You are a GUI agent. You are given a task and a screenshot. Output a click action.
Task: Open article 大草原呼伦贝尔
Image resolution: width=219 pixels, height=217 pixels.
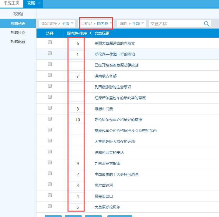[107, 207]
